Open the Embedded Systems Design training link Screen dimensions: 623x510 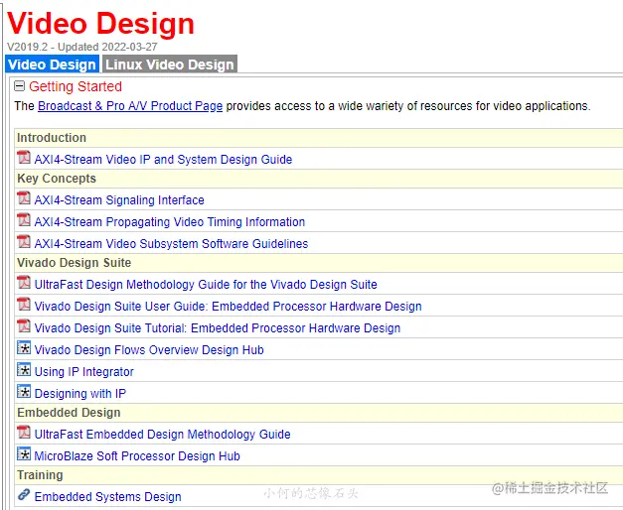pyautogui.click(x=107, y=497)
